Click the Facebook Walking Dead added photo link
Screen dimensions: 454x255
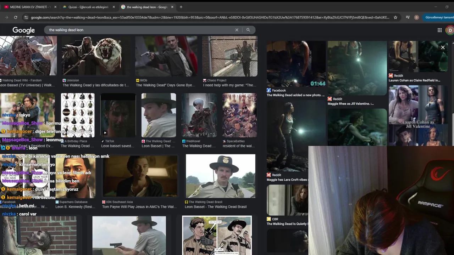[295, 95]
